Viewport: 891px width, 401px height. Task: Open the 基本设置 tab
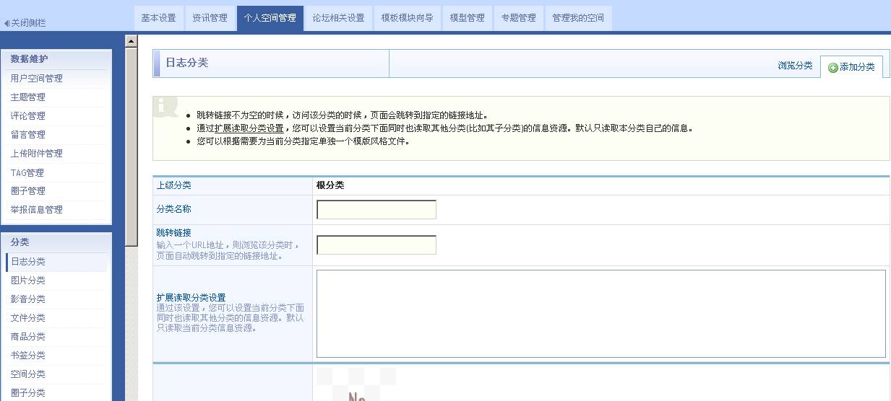[158, 18]
